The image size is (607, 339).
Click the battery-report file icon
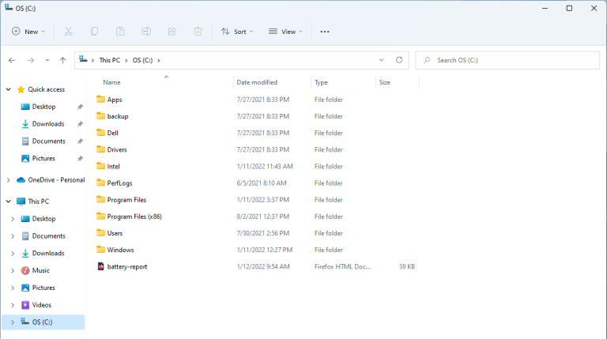point(100,266)
